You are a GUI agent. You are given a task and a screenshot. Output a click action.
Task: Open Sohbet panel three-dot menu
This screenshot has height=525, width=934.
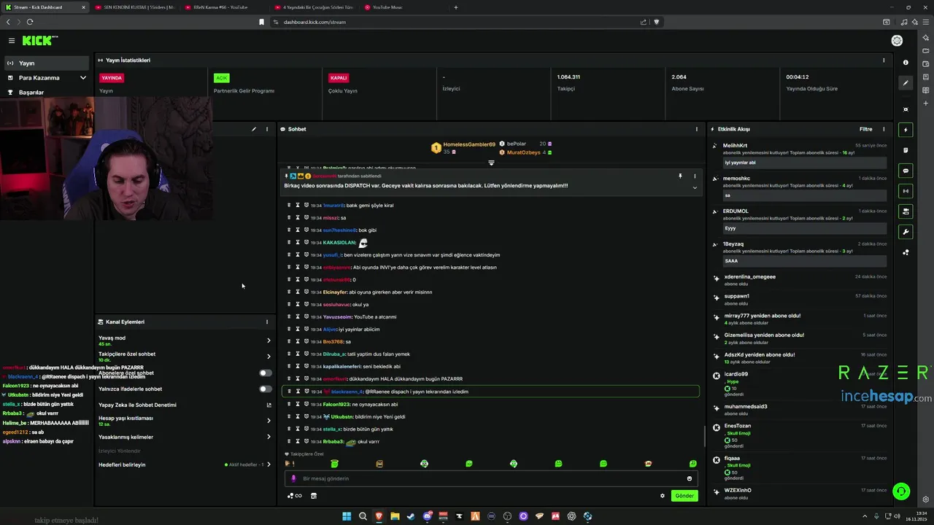coord(696,129)
